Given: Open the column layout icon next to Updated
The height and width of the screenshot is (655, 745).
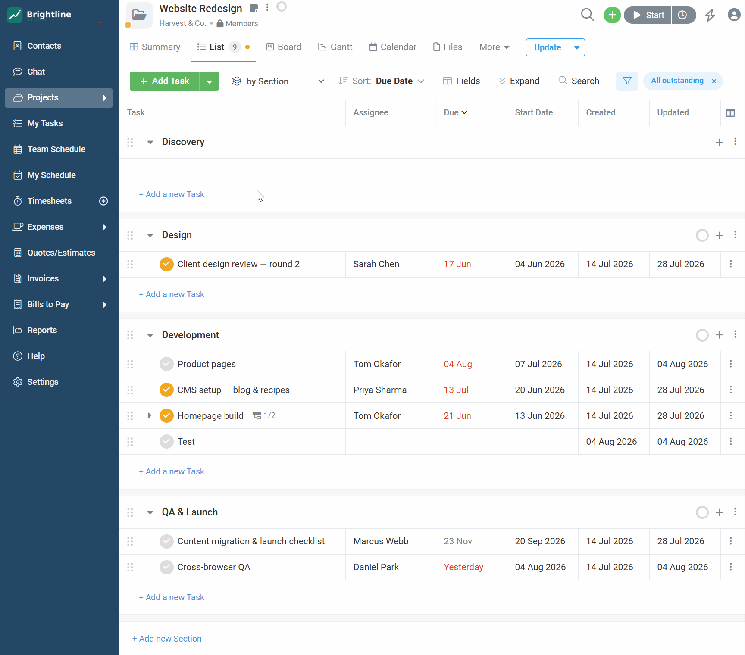Looking at the screenshot, I should coord(730,113).
